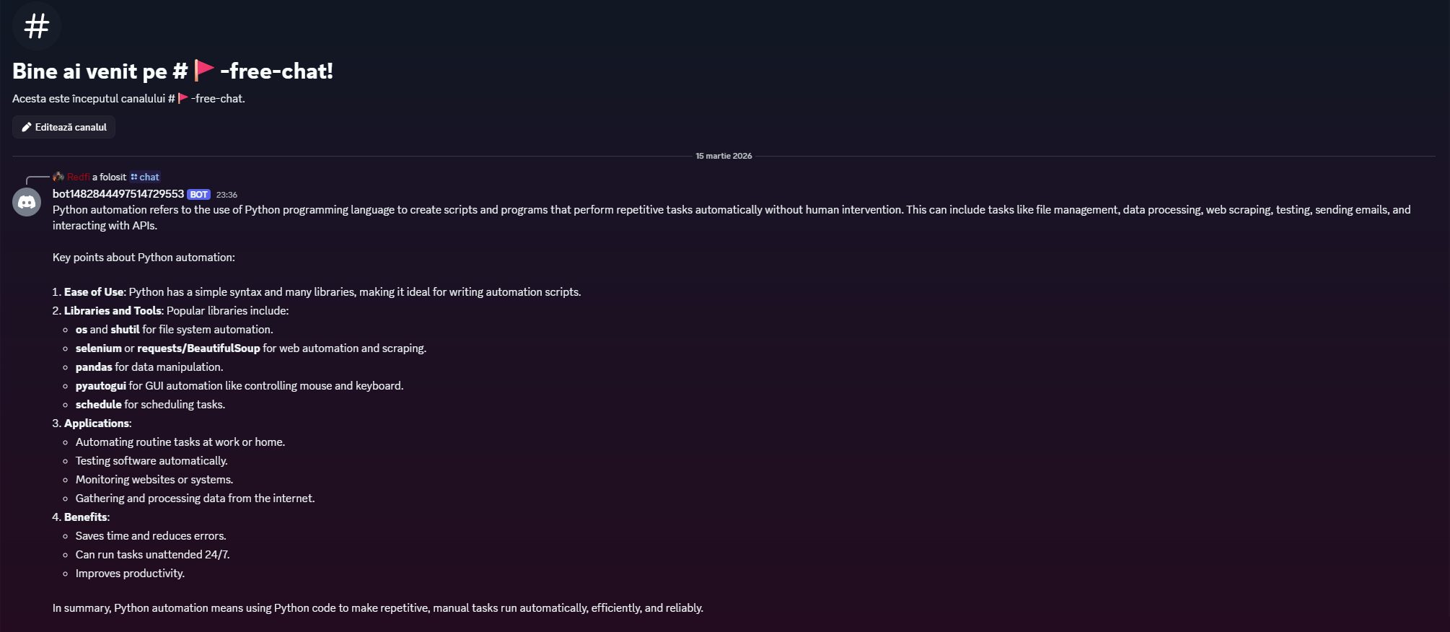Open the Redfi username link
The height and width of the screenshot is (632, 1450).
coord(78,177)
